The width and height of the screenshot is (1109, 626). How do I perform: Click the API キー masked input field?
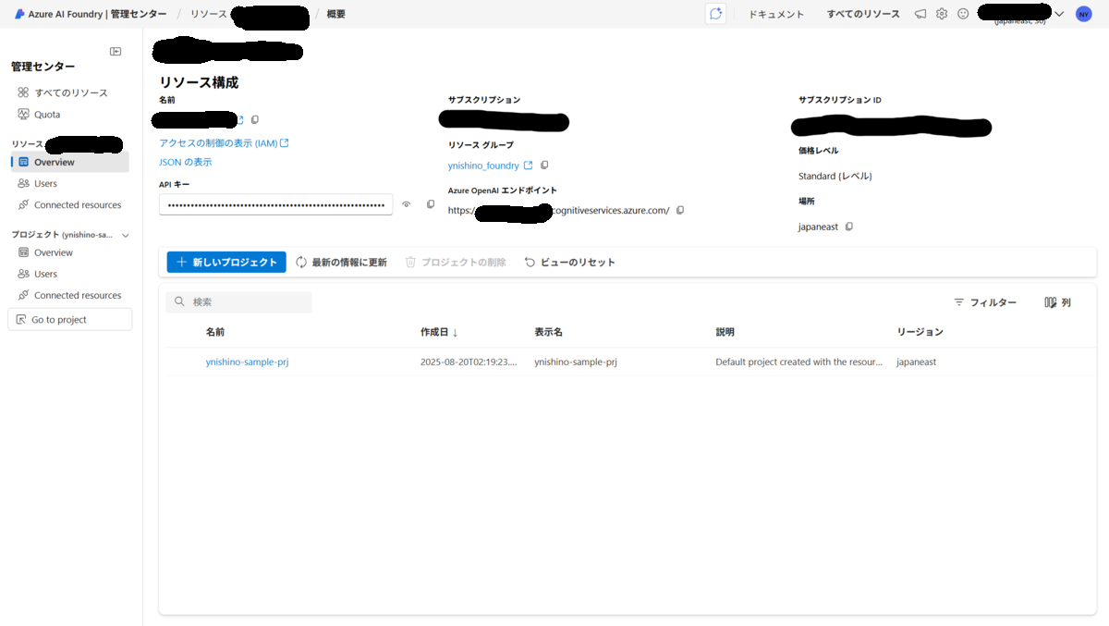[x=276, y=204]
